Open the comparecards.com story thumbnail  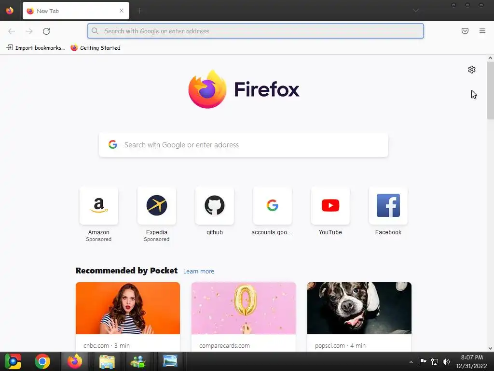coord(244,308)
